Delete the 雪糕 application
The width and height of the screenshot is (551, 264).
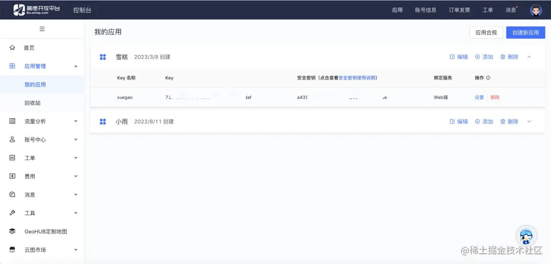point(509,57)
